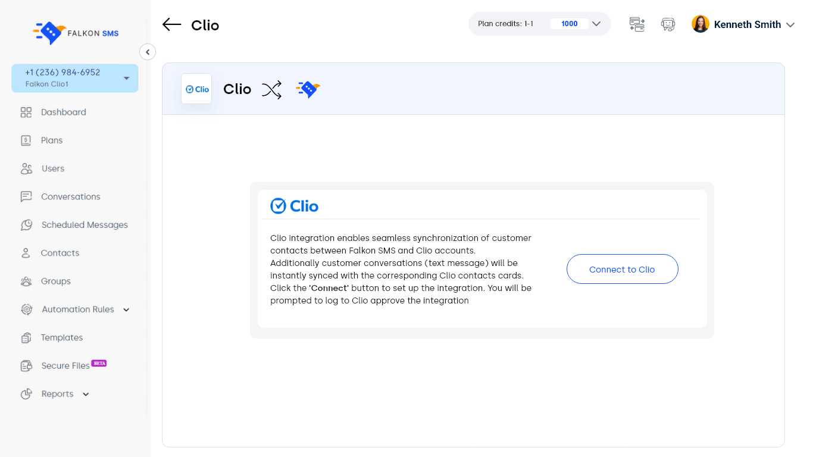Open the Dashboard page
Image resolution: width=813 pixels, height=457 pixels.
(64, 112)
